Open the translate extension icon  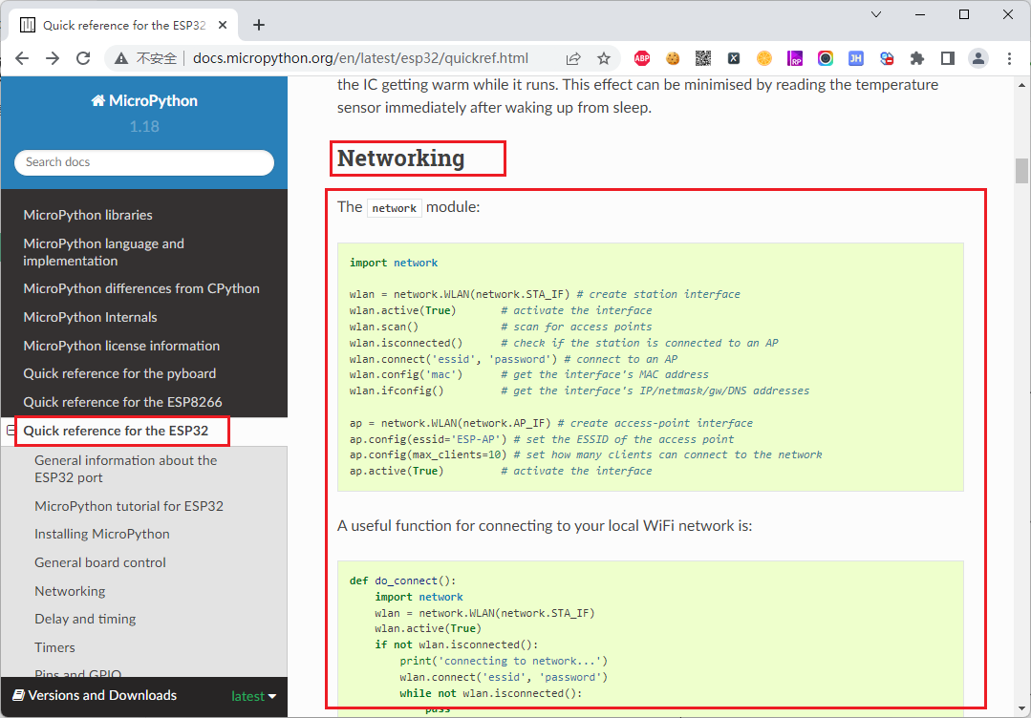pos(887,58)
